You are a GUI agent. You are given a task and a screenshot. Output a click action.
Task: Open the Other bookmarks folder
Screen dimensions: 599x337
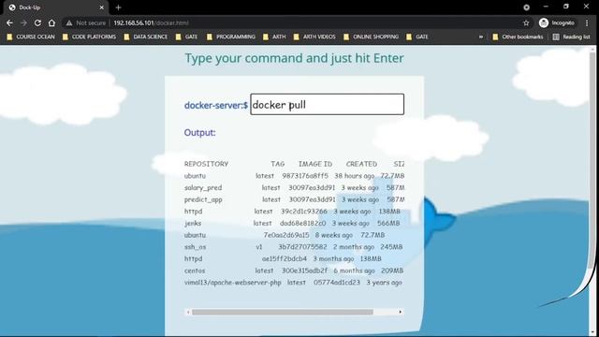518,37
